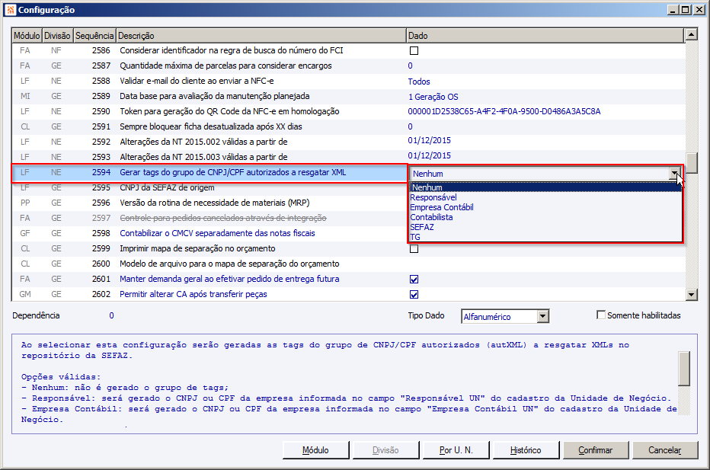Click the Módulo button
The width and height of the screenshot is (710, 470).
315,450
